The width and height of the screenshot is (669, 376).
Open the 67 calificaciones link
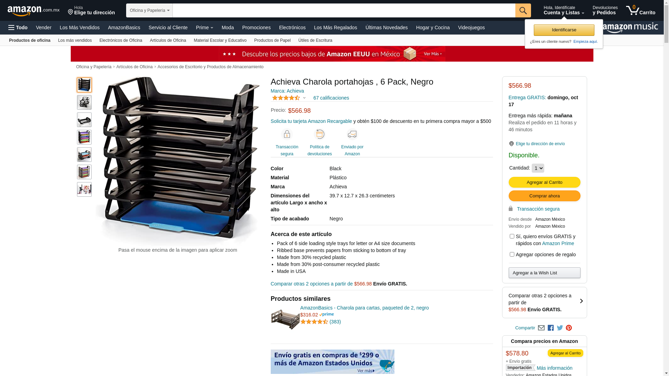point(331,98)
